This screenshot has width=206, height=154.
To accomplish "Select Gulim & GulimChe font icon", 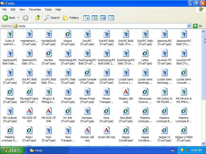I will (10, 34).
